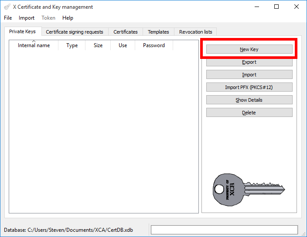Switch to the Certificates tab
307x237 pixels.
(x=126, y=32)
